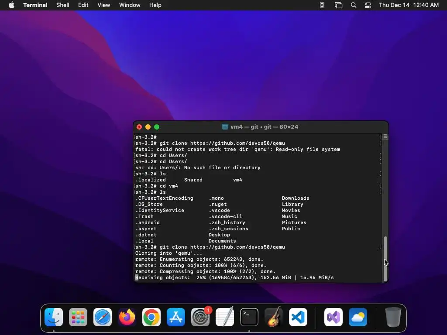
Task: Open the Window menu
Action: pos(130,5)
